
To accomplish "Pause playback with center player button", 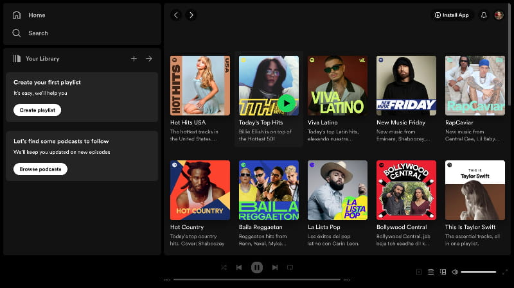I will pyautogui.click(x=257, y=267).
